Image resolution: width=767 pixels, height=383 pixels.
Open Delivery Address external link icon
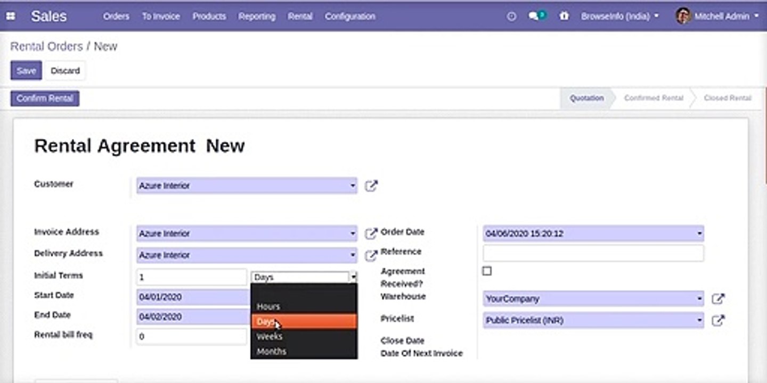tap(371, 255)
